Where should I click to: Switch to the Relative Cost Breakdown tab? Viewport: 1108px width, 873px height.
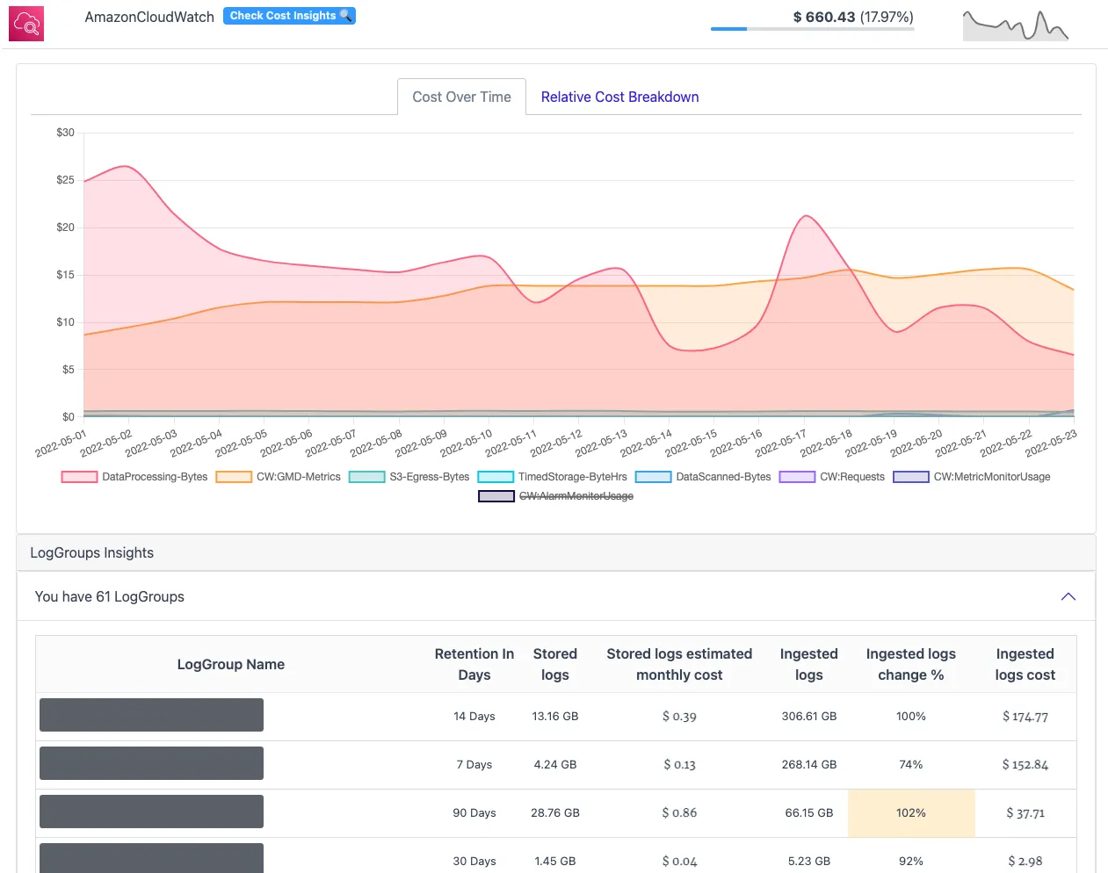(619, 97)
